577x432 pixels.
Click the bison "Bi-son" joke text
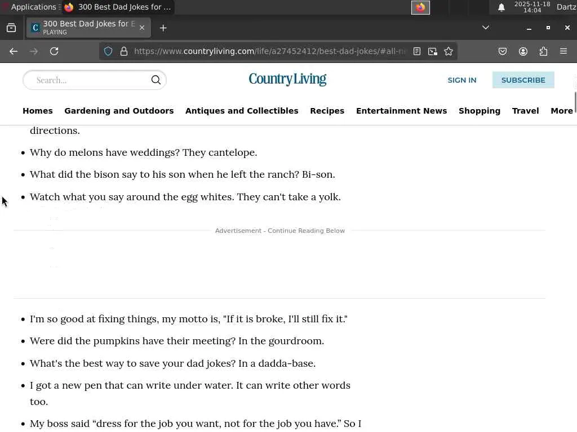[183, 174]
